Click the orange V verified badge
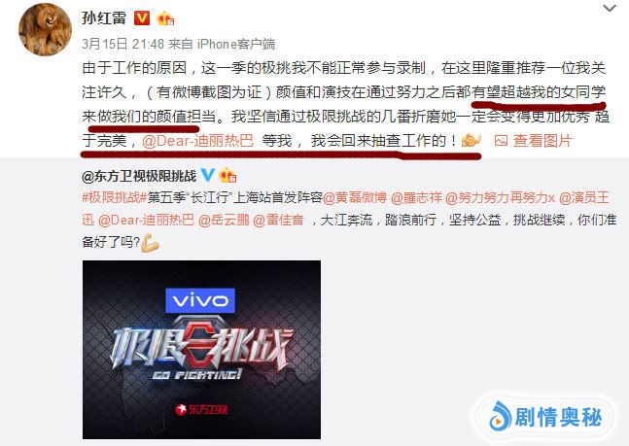This screenshot has height=446, width=629. [142, 18]
